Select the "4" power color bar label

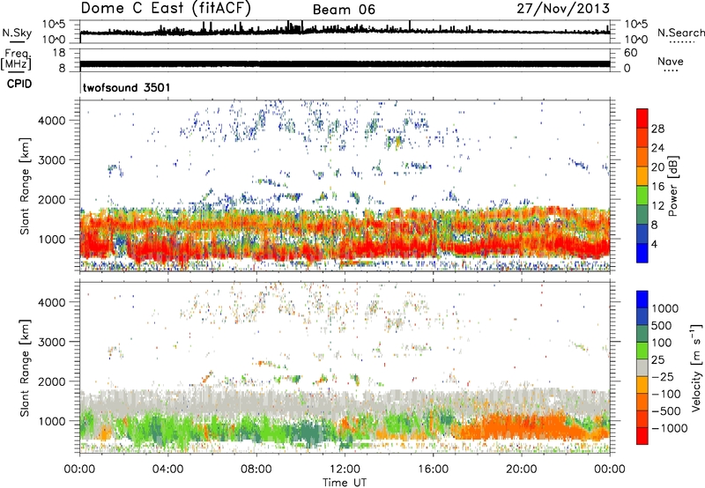(655, 244)
